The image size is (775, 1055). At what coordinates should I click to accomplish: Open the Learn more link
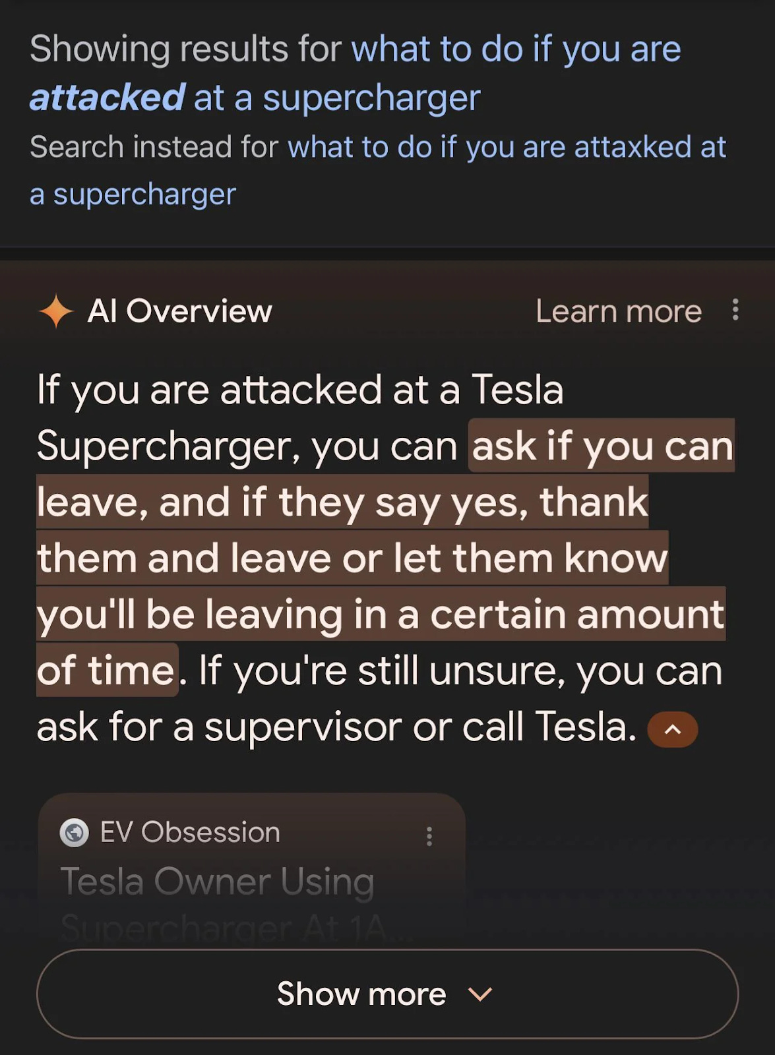coord(618,310)
